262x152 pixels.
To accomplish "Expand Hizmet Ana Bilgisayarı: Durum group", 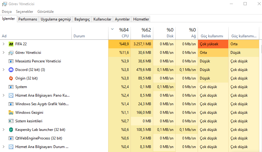I will coord(3,147).
